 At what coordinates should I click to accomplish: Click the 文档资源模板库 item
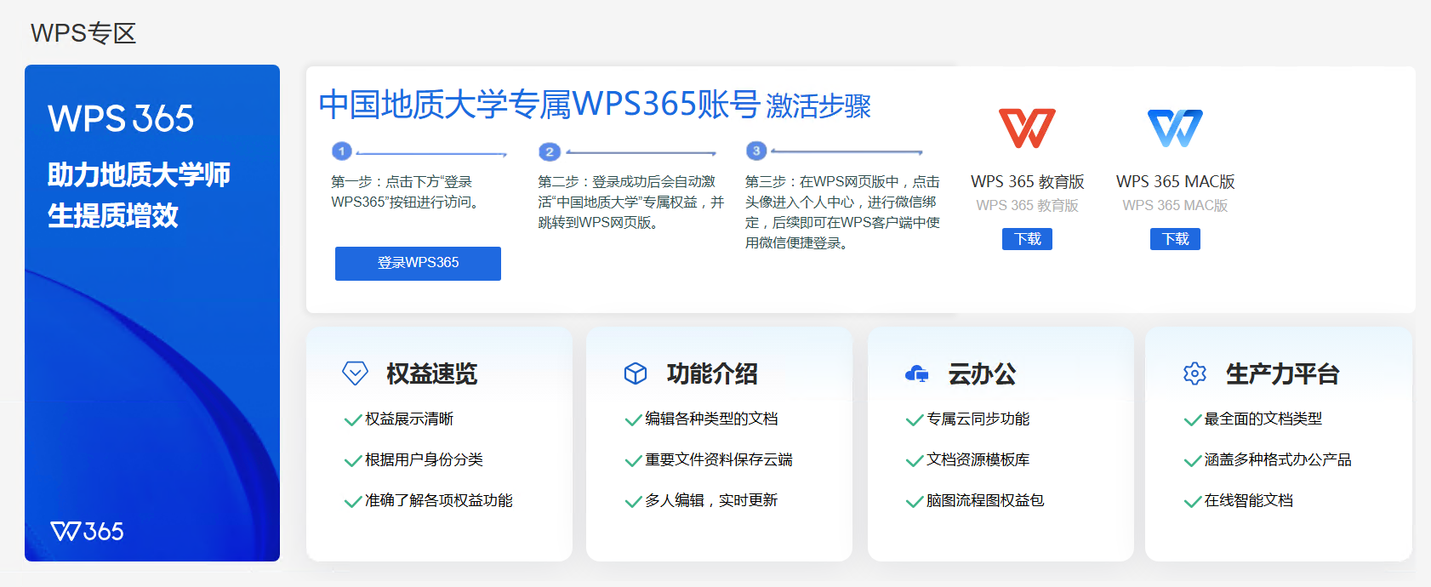[978, 459]
